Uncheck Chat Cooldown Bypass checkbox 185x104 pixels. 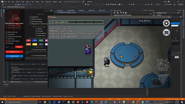tap(6, 41)
